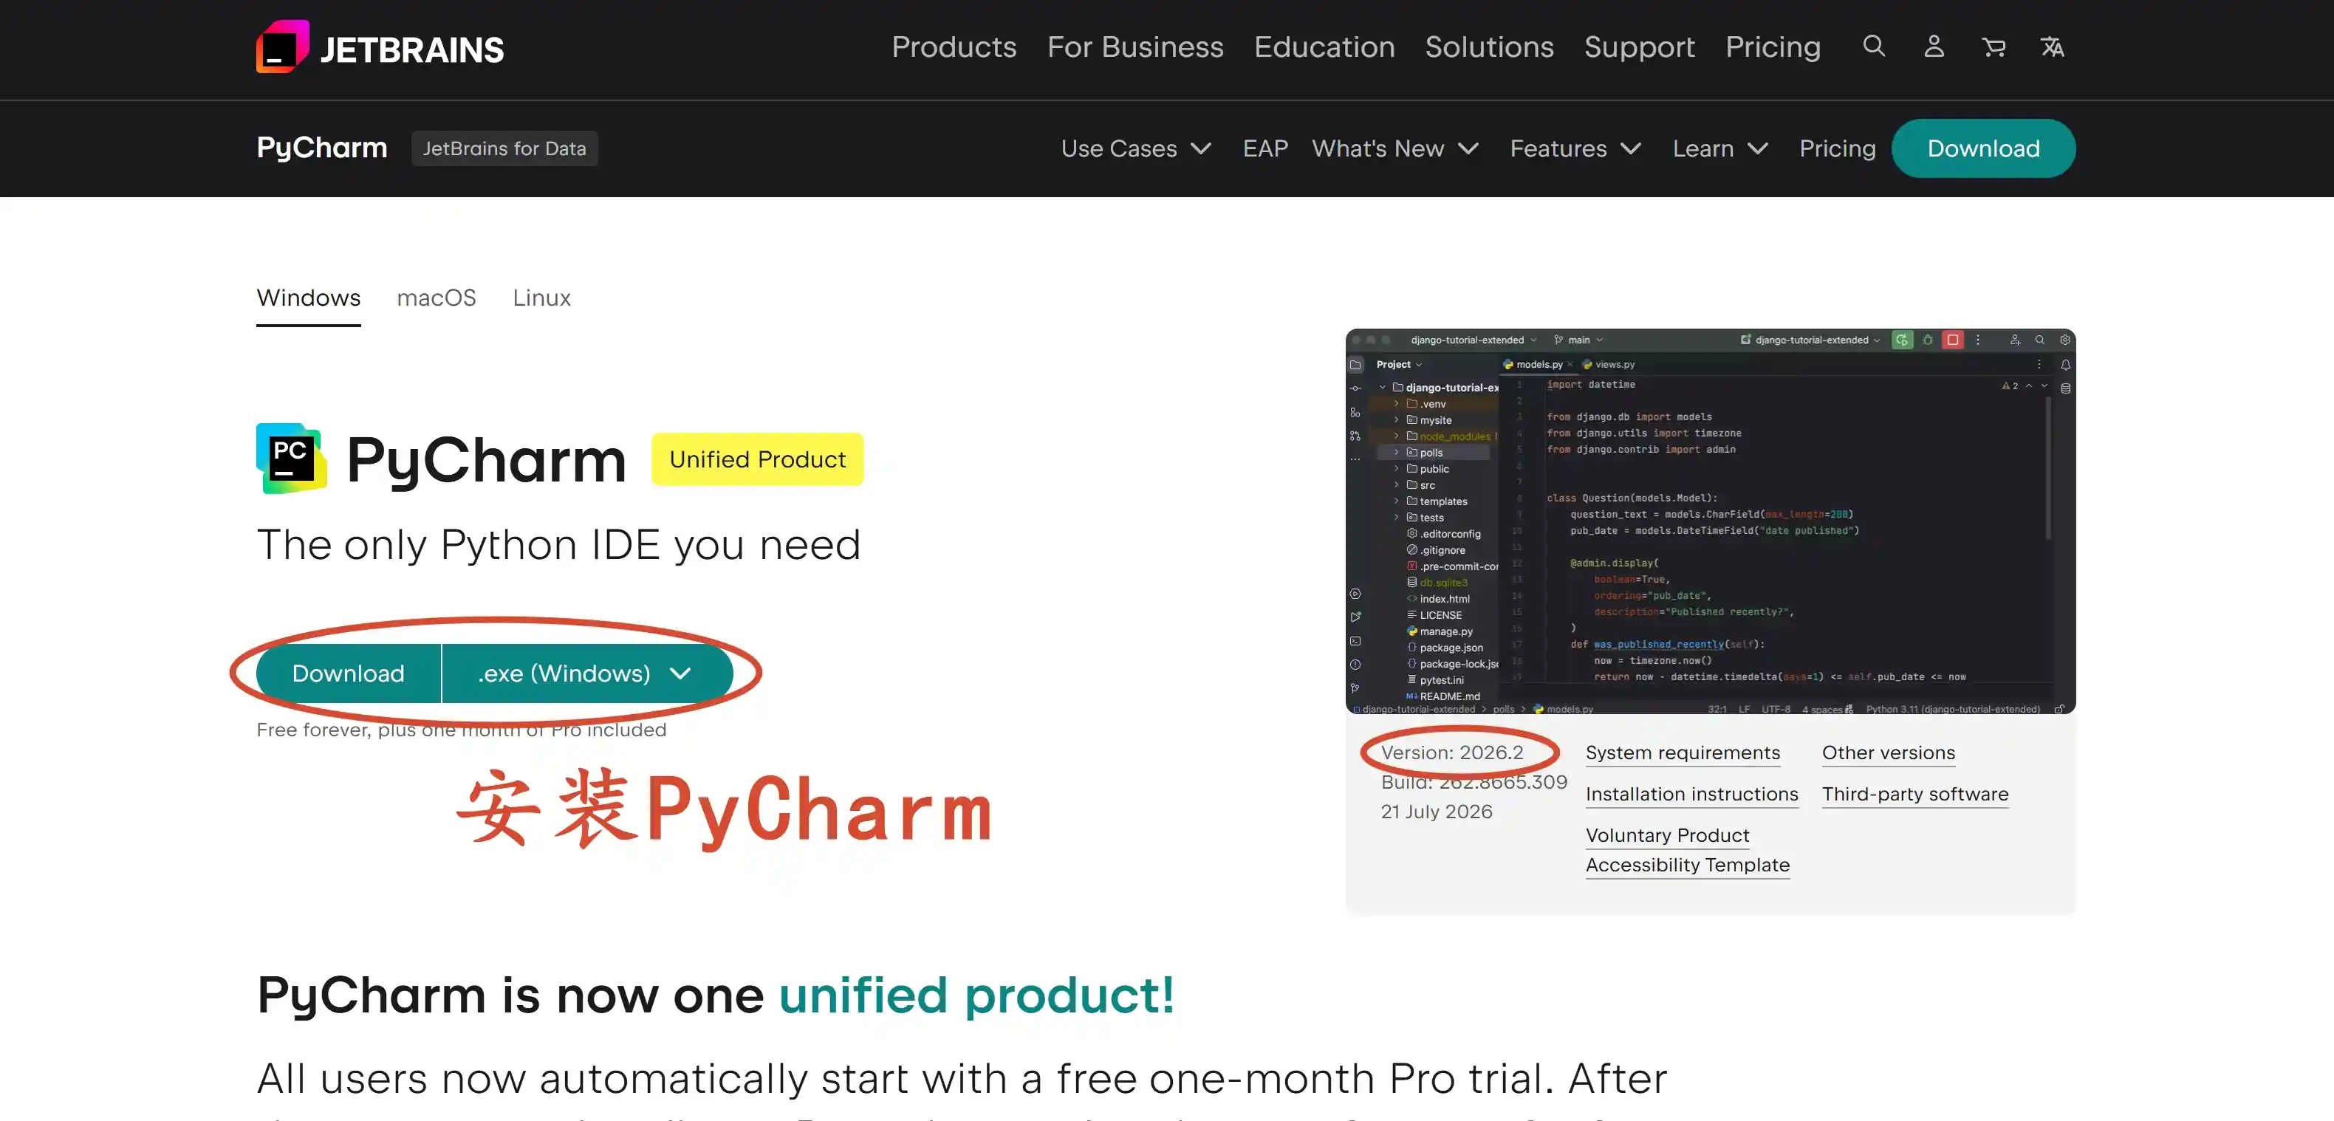The width and height of the screenshot is (2334, 1121).
Task: Open Voluntary Product Accessibility Template link
Action: coord(1687,850)
